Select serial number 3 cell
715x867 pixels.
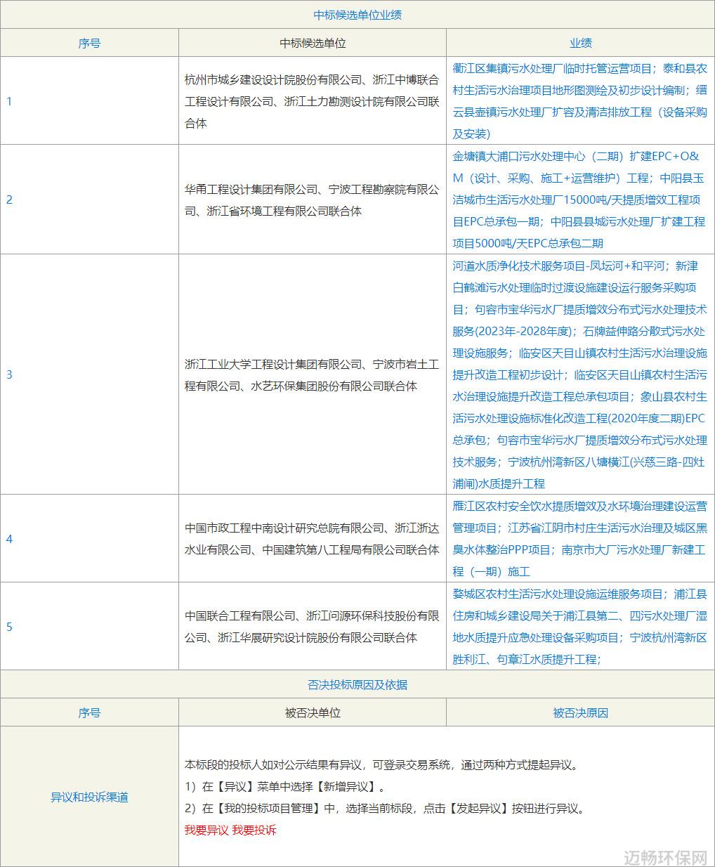(x=89, y=374)
